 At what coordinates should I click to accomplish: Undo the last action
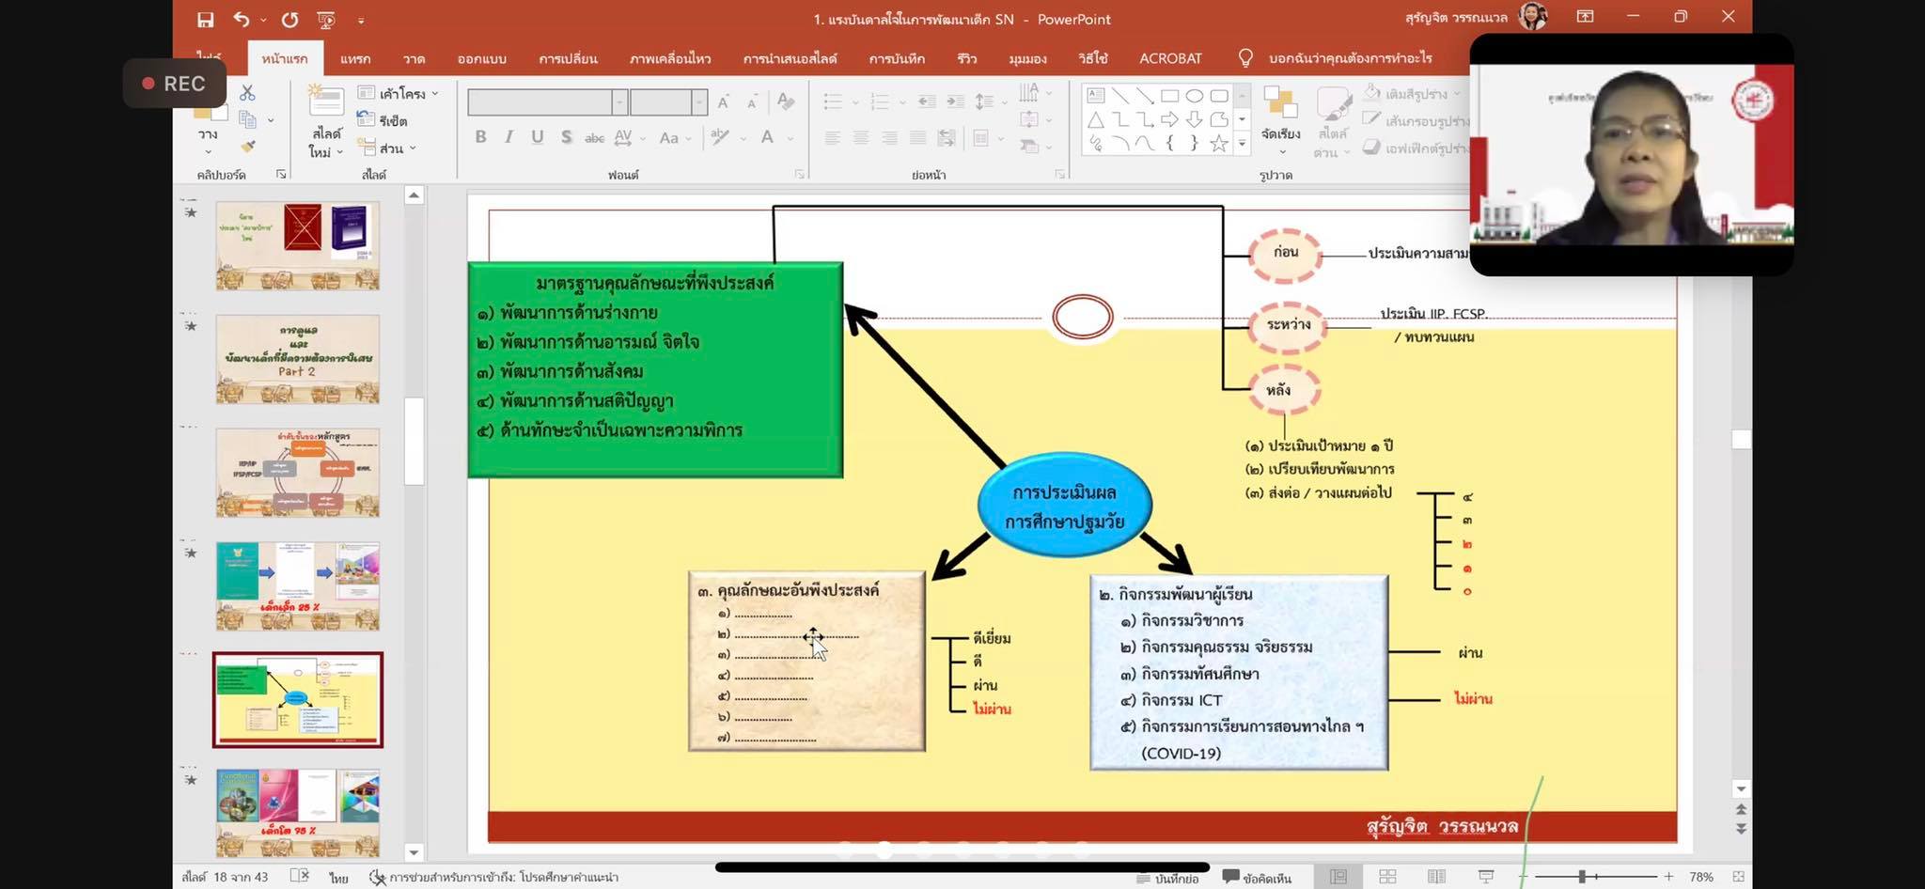(242, 19)
